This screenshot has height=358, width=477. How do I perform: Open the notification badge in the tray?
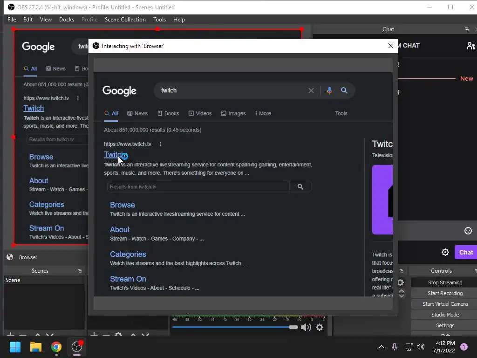click(x=464, y=347)
